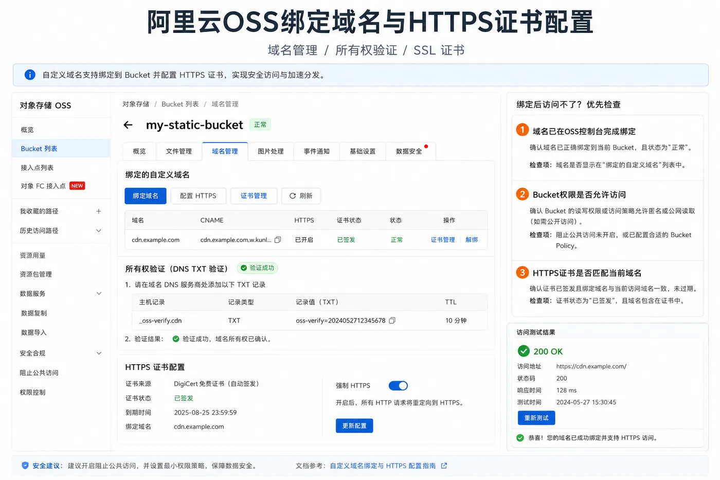Click the refresh icon in 刷新 button
The height and width of the screenshot is (480, 720).
coord(293,196)
